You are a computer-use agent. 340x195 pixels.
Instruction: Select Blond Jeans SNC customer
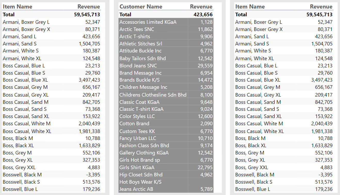[x=138, y=66]
